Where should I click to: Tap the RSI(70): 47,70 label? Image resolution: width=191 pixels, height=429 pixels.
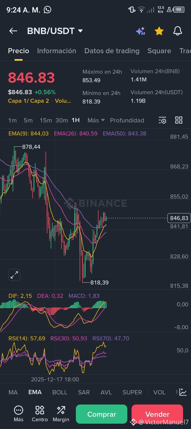coord(111,339)
